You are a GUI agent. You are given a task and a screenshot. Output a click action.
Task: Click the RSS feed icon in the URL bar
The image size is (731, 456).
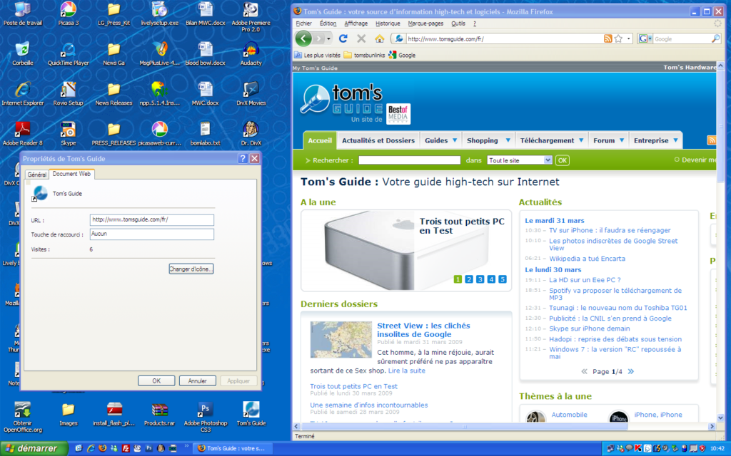[608, 38]
